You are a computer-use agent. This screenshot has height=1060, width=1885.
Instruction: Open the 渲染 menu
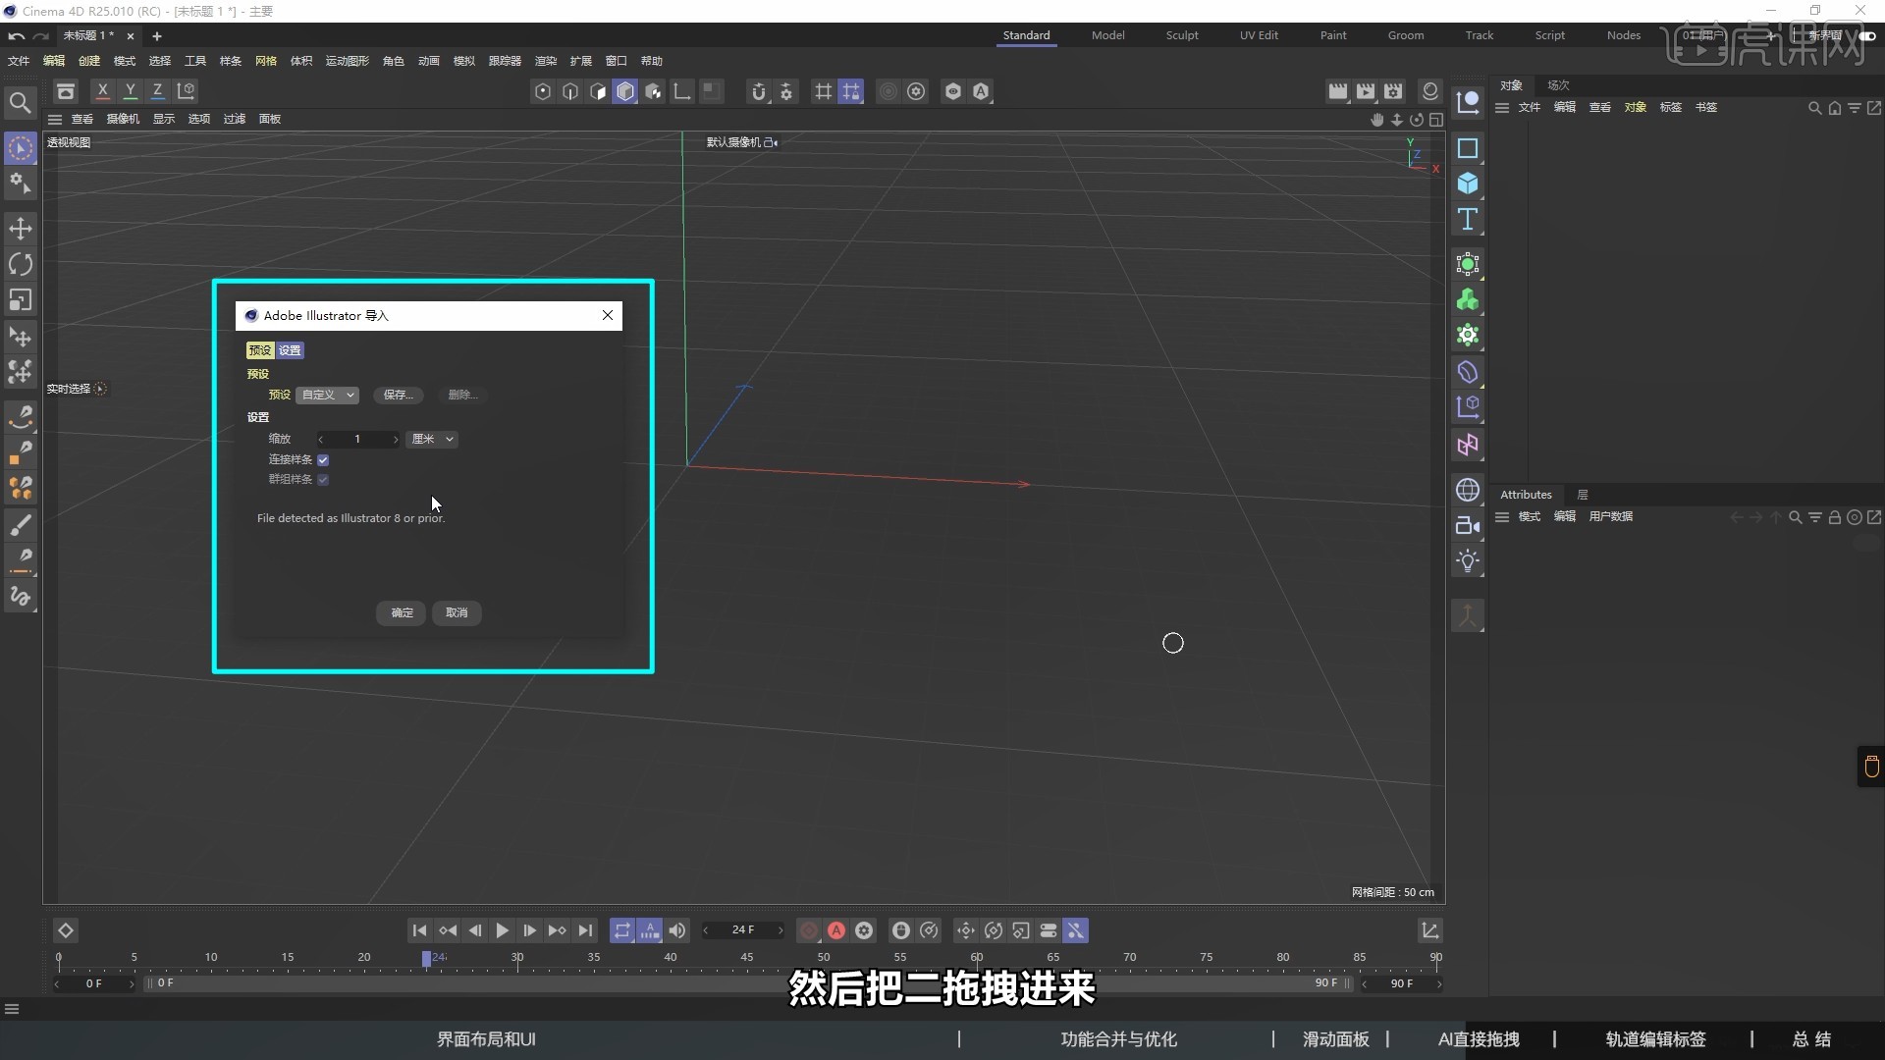click(x=545, y=60)
